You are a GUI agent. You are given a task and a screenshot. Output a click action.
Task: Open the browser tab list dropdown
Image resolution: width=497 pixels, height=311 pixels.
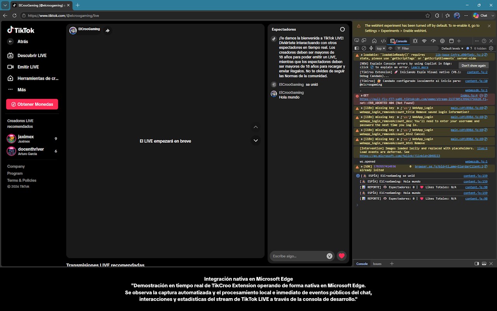pyautogui.click(x=5, y=5)
